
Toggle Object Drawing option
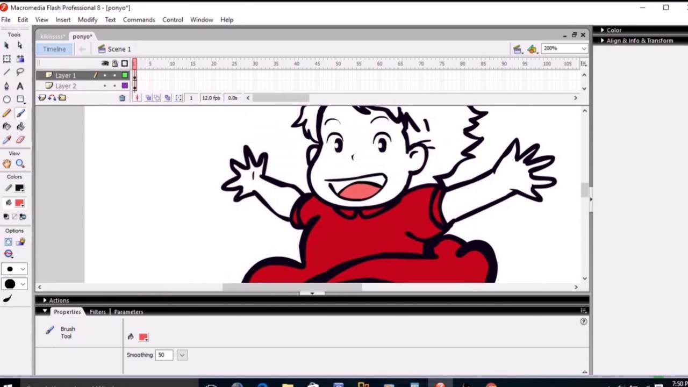coord(8,242)
